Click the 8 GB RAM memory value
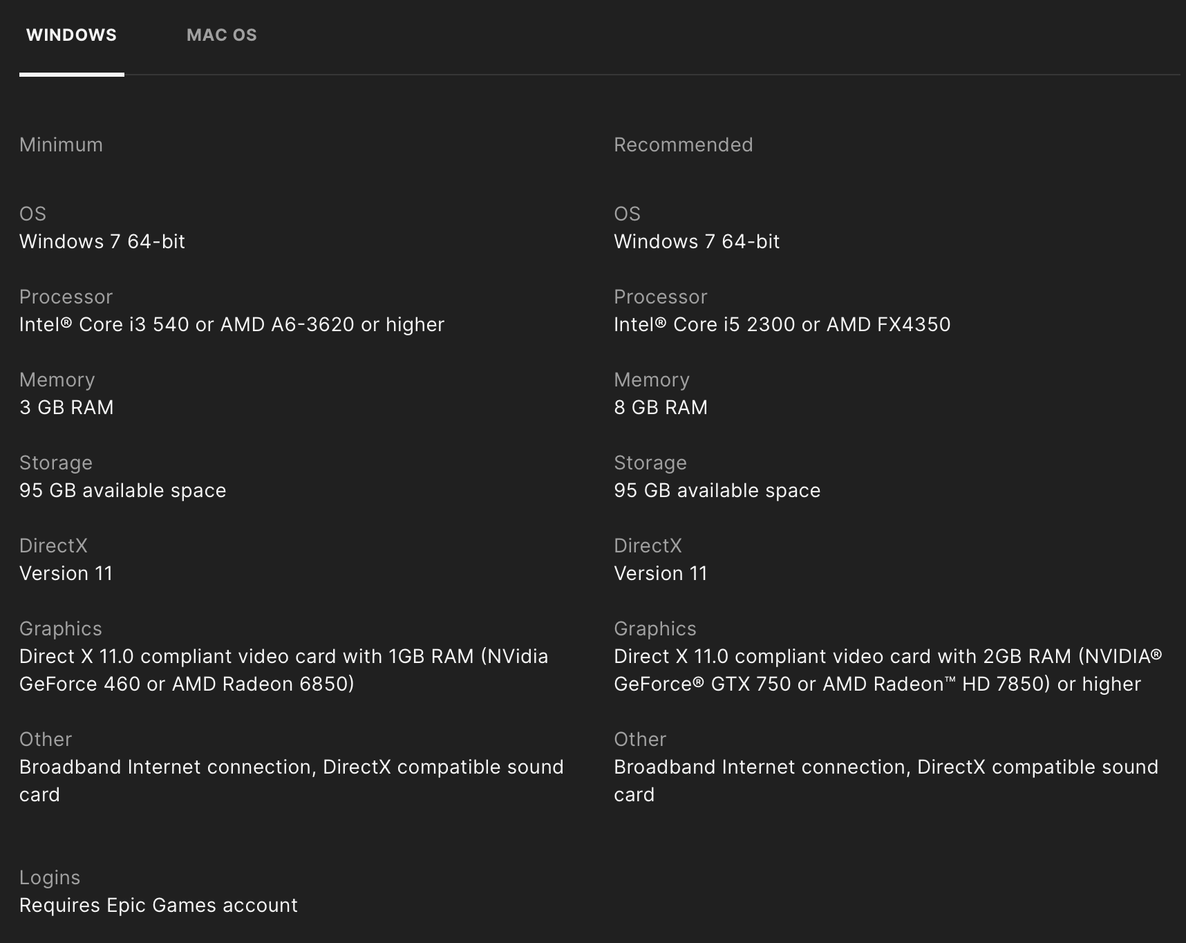Image resolution: width=1186 pixels, height=943 pixels. [x=661, y=408]
